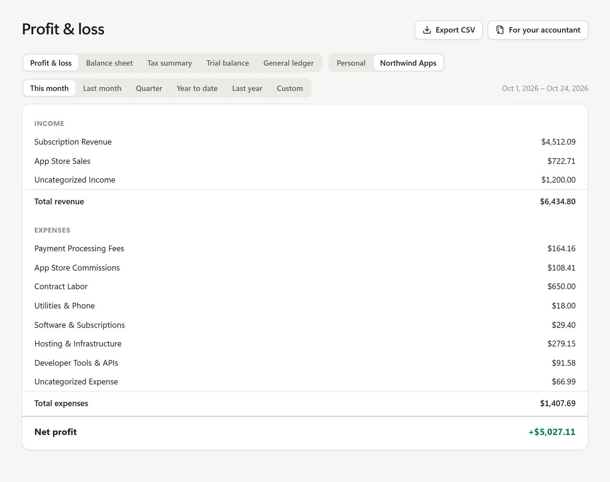Open the For your accountant option

click(538, 30)
